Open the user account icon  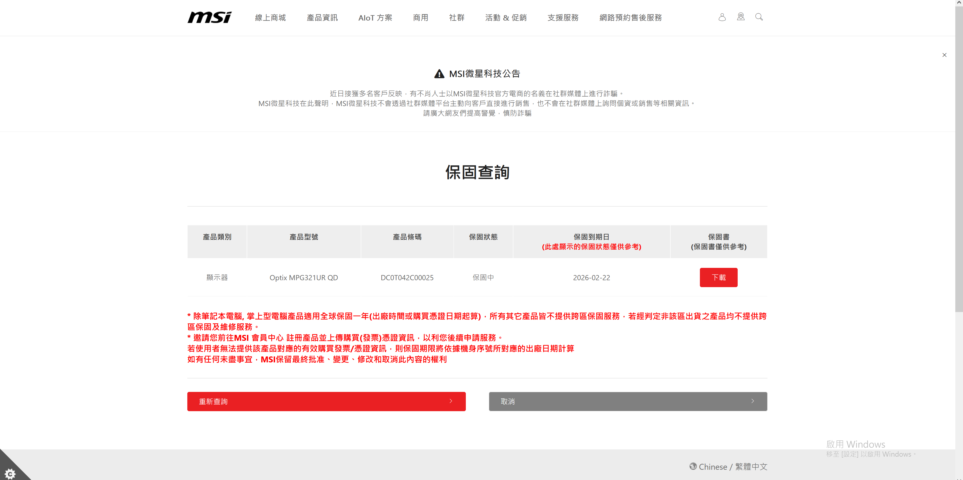pos(722,17)
